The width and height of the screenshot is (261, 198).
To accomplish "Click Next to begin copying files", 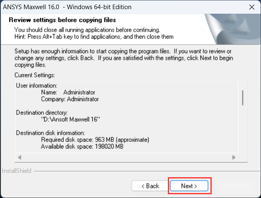I will point(189,186).
